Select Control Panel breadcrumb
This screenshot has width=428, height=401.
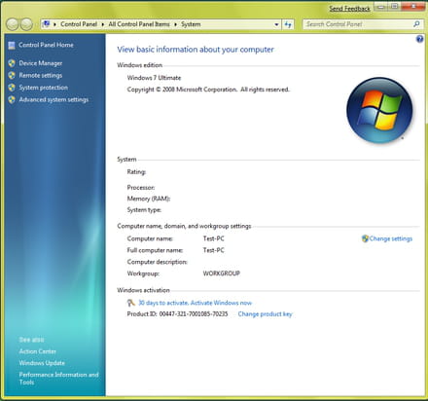pyautogui.click(x=79, y=24)
